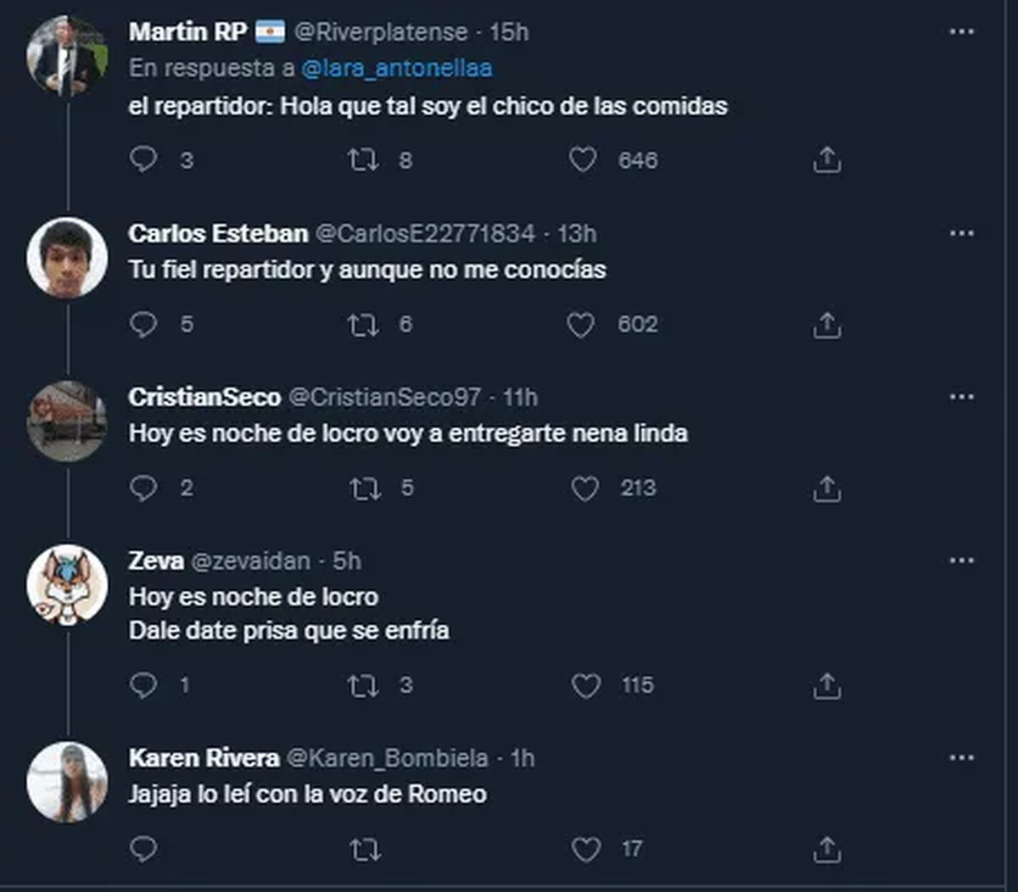Image resolution: width=1018 pixels, height=892 pixels.
Task: Click Zeva's fox avatar
Action: (x=67, y=585)
